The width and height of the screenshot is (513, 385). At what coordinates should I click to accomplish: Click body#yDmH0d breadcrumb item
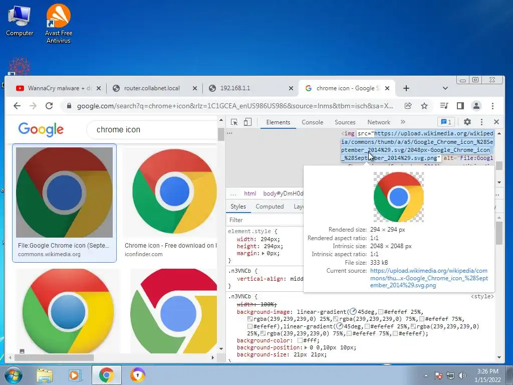click(284, 194)
